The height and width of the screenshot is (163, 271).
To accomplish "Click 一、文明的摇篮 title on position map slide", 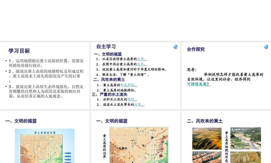I will (x=21, y=121).
